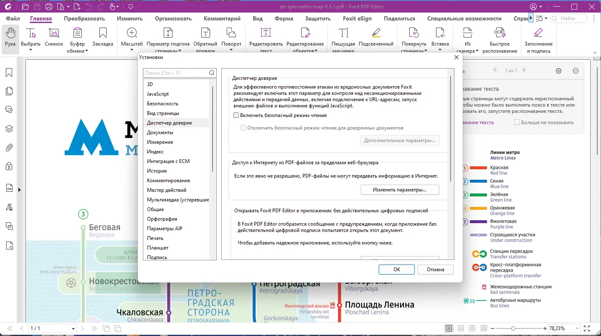Click Отмена to cancel the dialog
601x336 pixels.
(436, 270)
